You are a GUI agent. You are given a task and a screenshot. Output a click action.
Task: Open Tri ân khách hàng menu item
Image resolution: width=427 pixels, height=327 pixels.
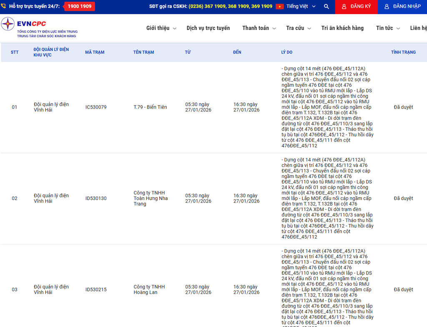[342, 28]
